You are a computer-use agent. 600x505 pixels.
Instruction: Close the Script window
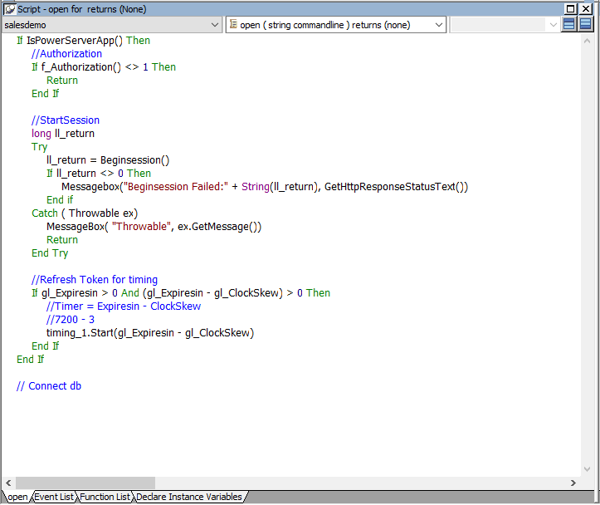(x=586, y=8)
